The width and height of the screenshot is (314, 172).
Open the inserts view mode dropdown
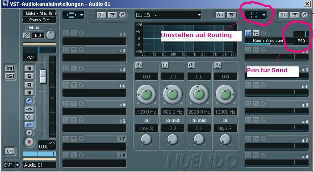coord(74,15)
